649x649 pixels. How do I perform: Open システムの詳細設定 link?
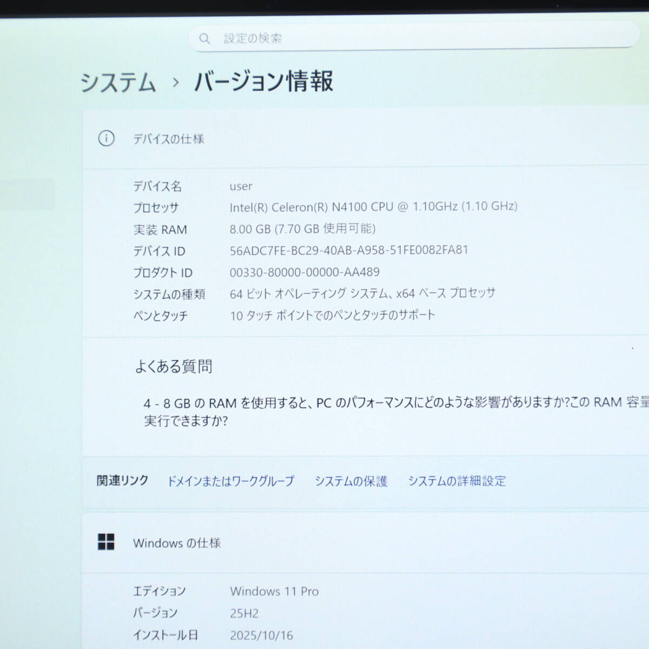point(457,481)
